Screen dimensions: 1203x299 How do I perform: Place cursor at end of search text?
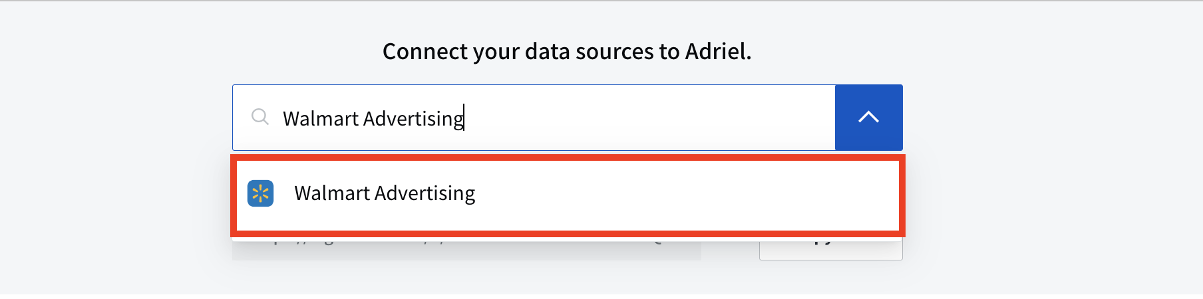coord(464,118)
